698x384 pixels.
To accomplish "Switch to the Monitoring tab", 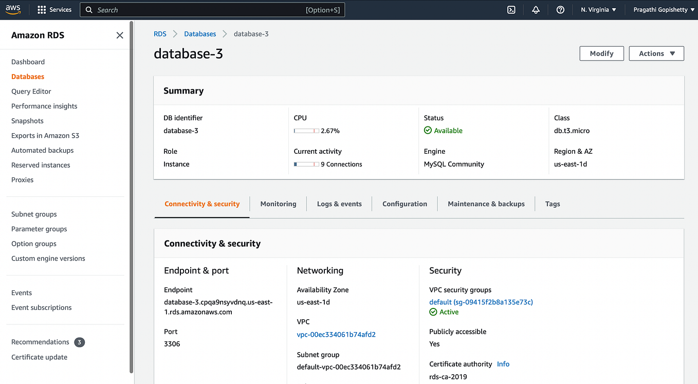I will click(x=278, y=204).
